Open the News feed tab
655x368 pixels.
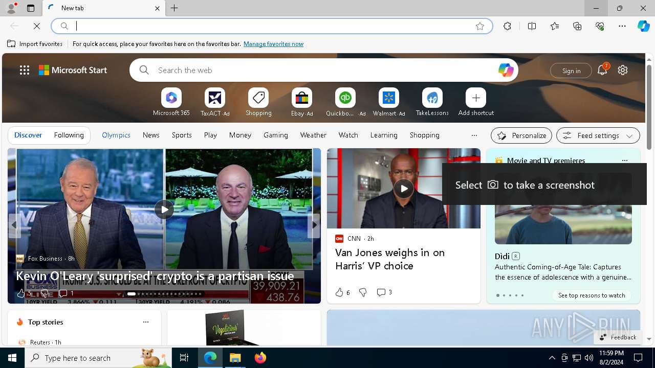click(x=151, y=135)
